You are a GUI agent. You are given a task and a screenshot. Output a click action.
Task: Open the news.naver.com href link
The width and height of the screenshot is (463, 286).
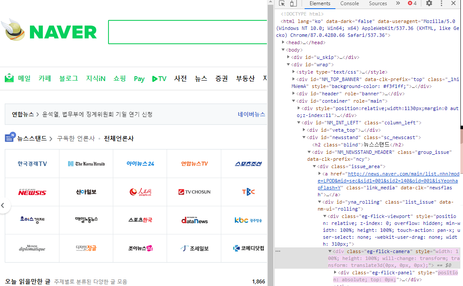388,181
